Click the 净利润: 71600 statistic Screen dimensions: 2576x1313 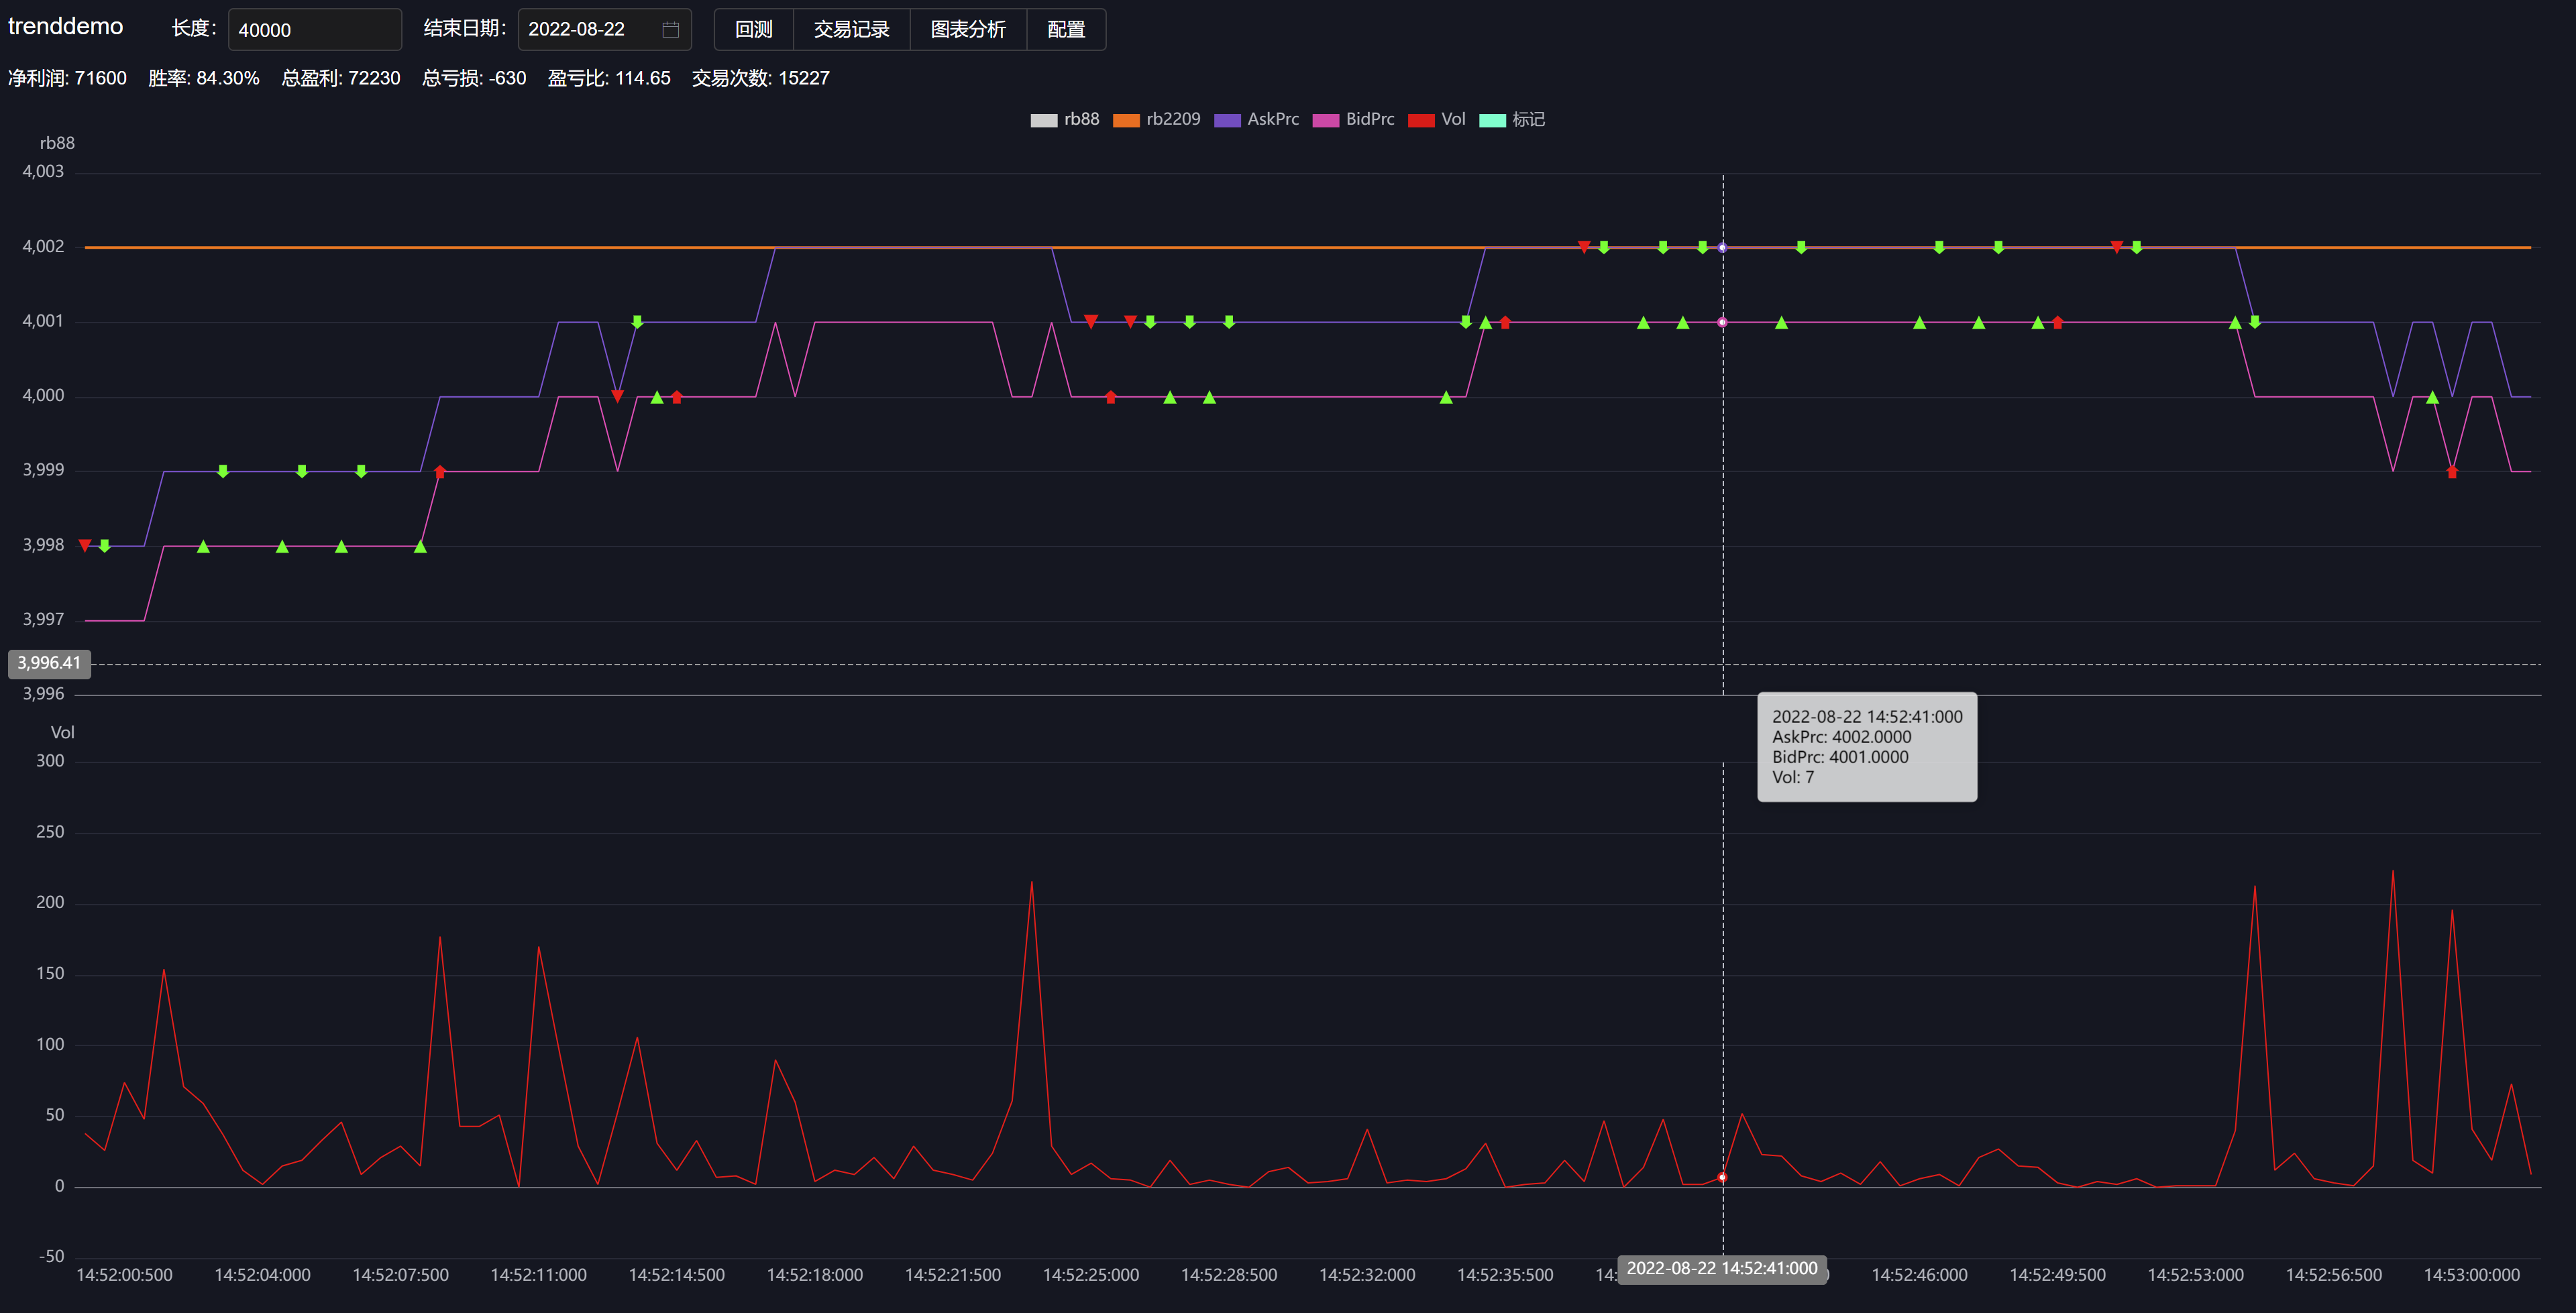68,78
